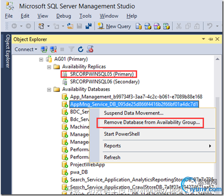Collapse the AG01 (Primary) node
The width and height of the screenshot is (224, 196).
[41, 59]
